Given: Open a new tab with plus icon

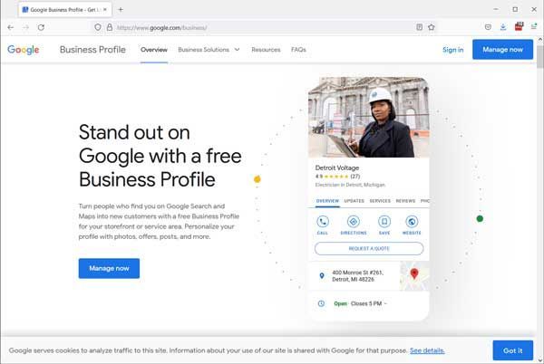Looking at the screenshot, I should (121, 10).
